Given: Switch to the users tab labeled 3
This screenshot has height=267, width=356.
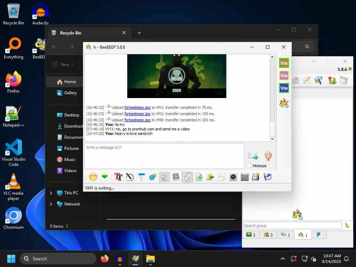Looking at the screenshot, I should click(268, 235).
